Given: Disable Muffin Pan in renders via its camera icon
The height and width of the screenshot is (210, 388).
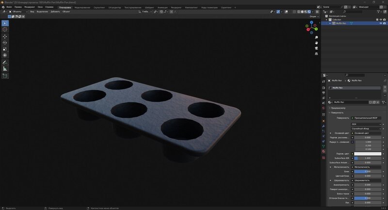Looking at the screenshot, I should point(385,23).
